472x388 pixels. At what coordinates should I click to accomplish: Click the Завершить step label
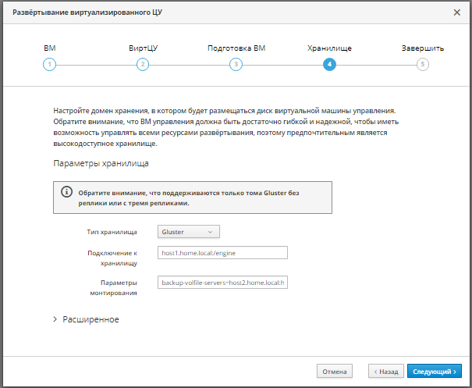(423, 48)
